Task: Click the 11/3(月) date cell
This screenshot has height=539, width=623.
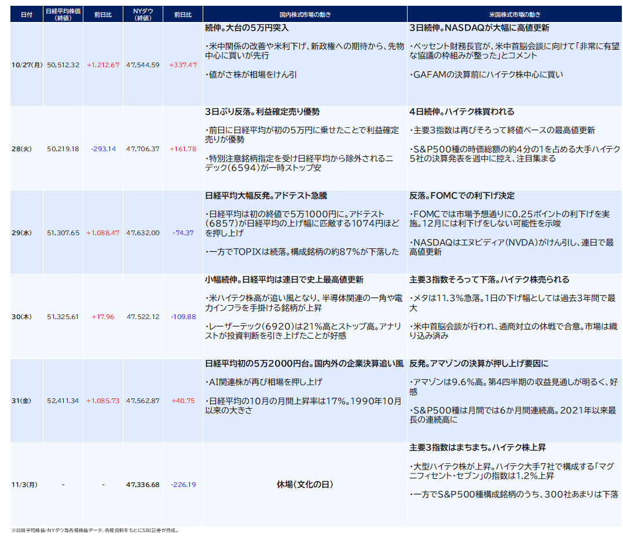Action: click(x=24, y=485)
